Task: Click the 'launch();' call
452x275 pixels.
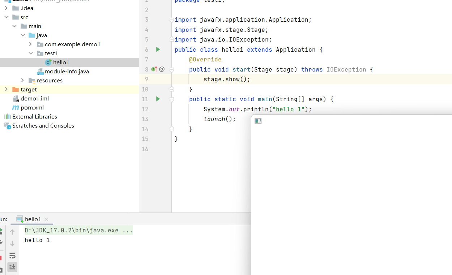Action: click(219, 119)
